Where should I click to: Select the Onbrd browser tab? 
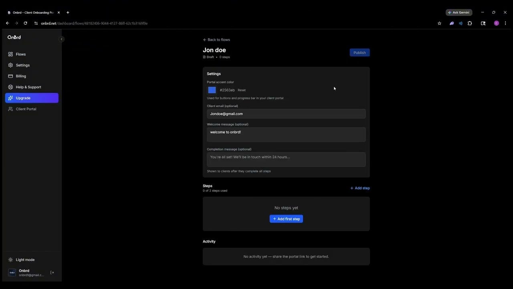[x=33, y=12]
